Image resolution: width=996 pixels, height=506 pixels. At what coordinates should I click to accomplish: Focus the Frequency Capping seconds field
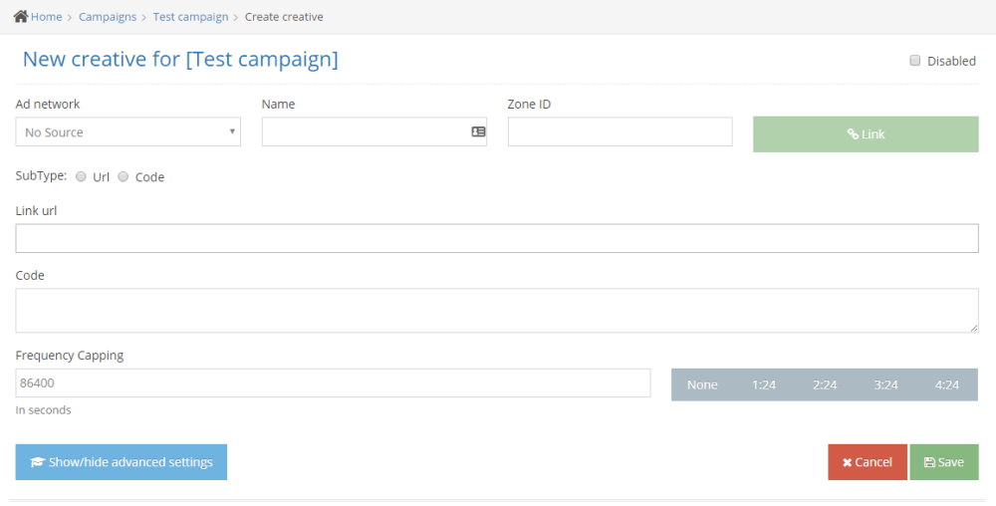pos(333,382)
